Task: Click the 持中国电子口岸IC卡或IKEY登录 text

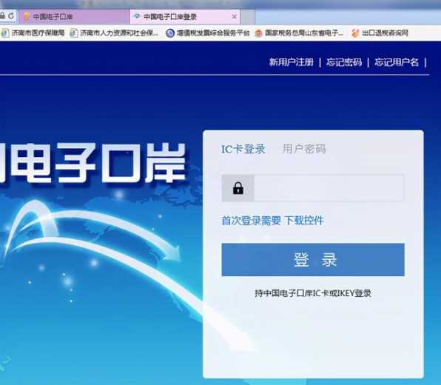Action: pyautogui.click(x=313, y=293)
